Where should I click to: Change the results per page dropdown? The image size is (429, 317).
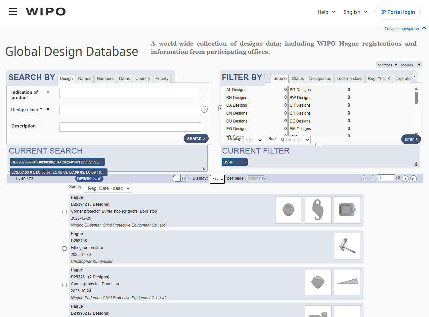(x=217, y=179)
